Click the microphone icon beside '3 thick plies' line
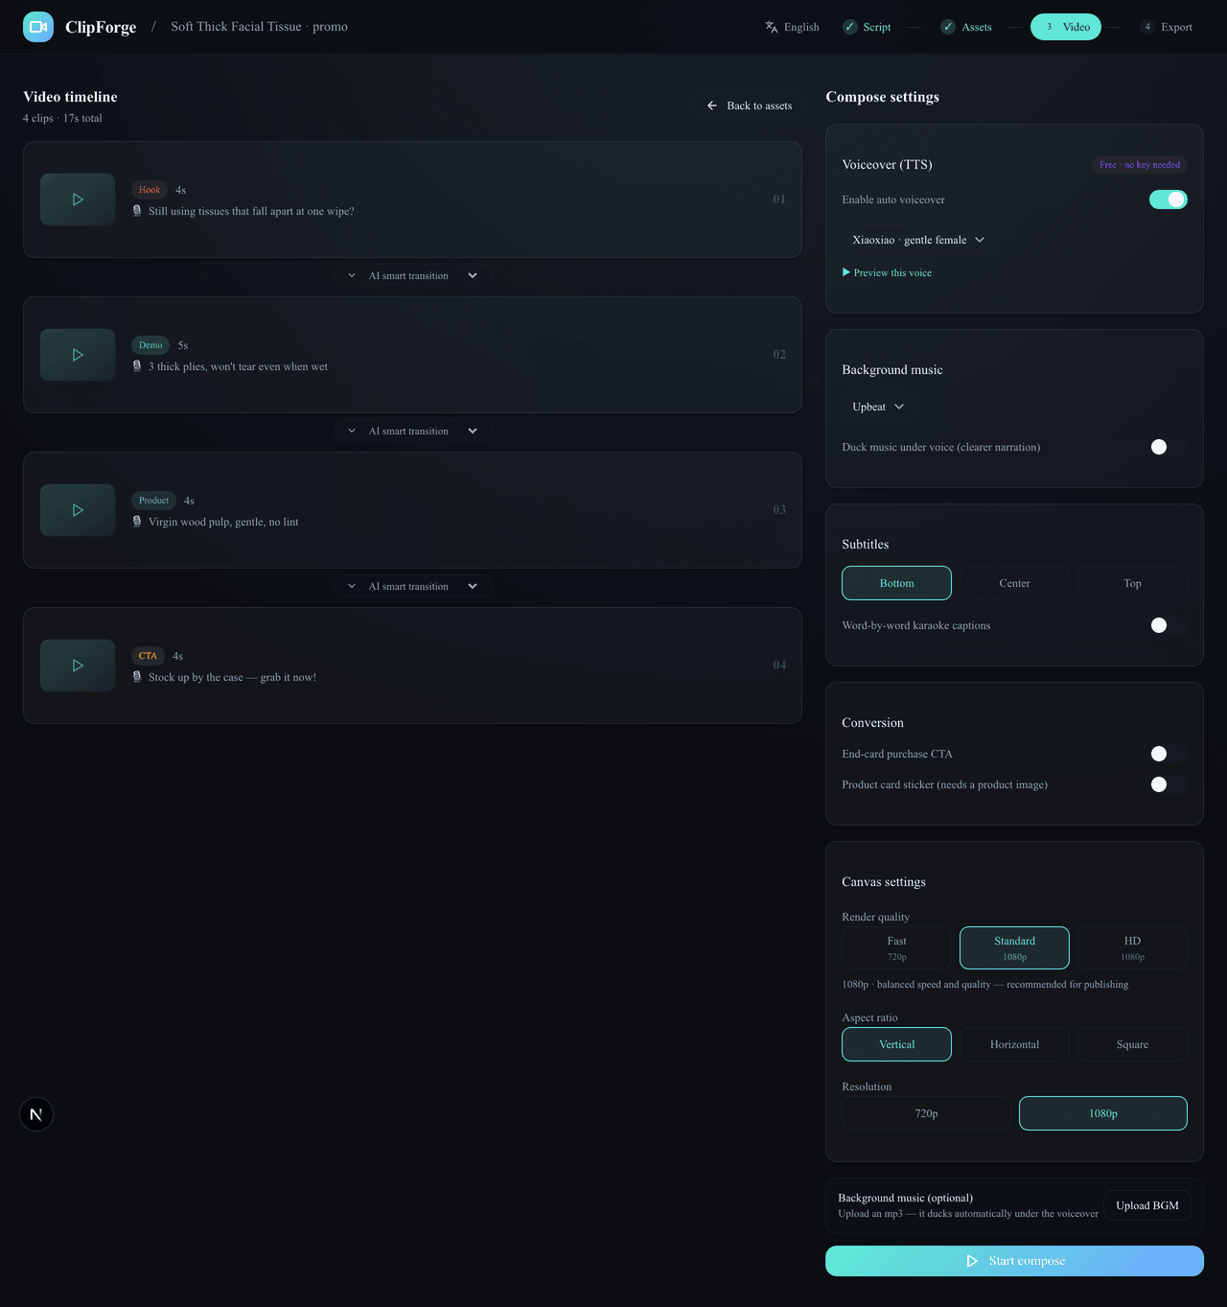This screenshot has width=1227, height=1307. point(137,366)
